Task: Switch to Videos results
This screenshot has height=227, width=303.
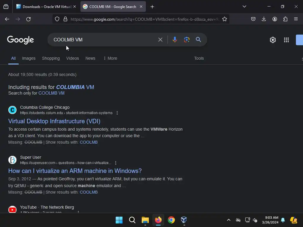Action: point(72,58)
